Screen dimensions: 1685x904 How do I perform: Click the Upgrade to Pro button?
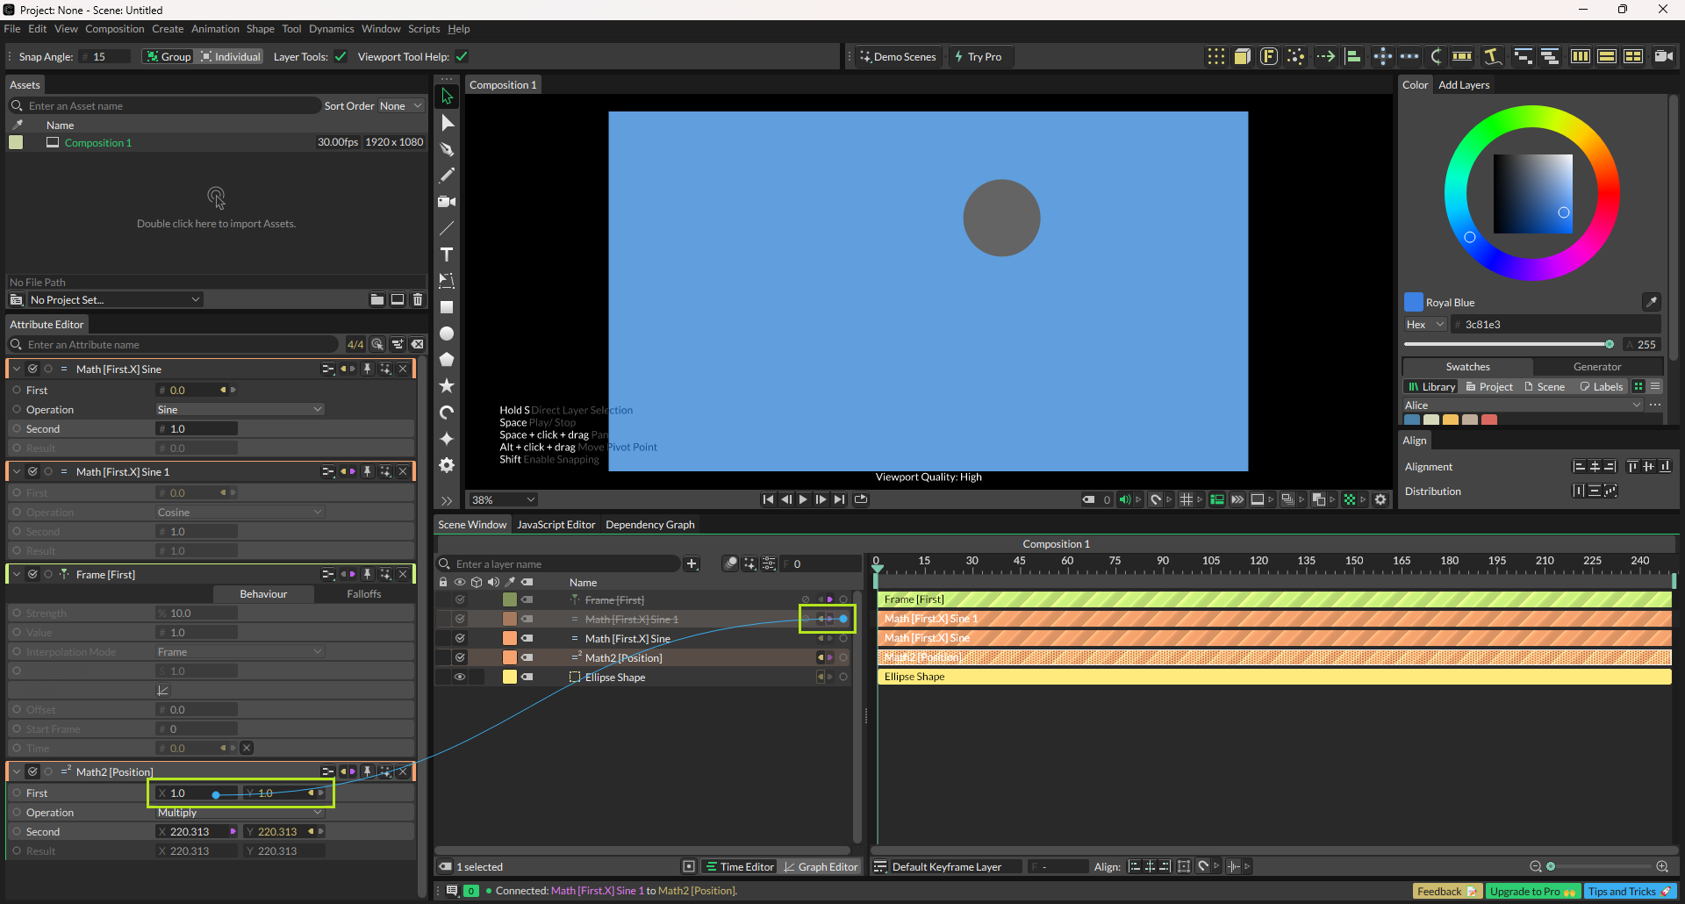[1531, 891]
